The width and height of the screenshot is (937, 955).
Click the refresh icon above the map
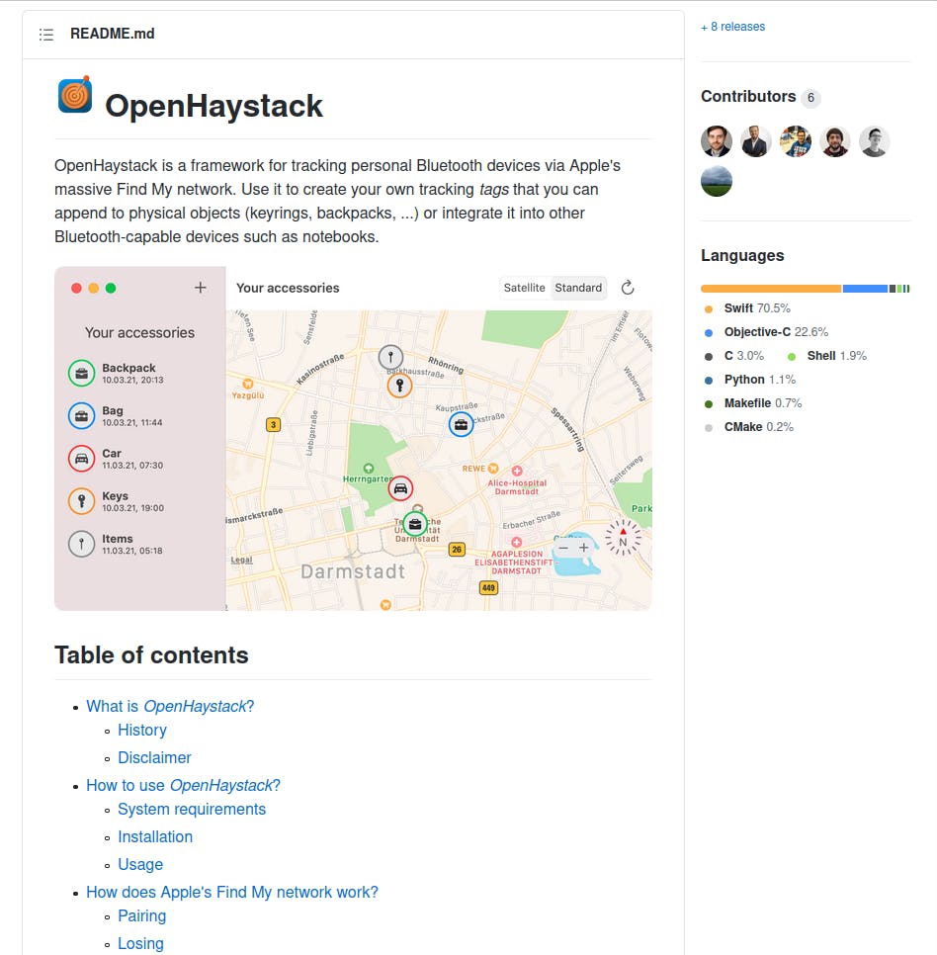[627, 288]
